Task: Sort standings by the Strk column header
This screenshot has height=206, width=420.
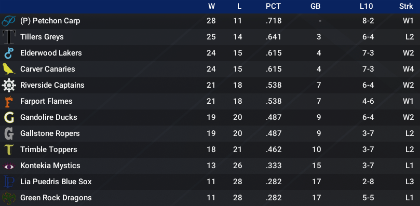Action: 406,6
